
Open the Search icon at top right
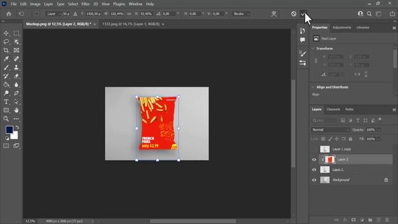point(369,14)
